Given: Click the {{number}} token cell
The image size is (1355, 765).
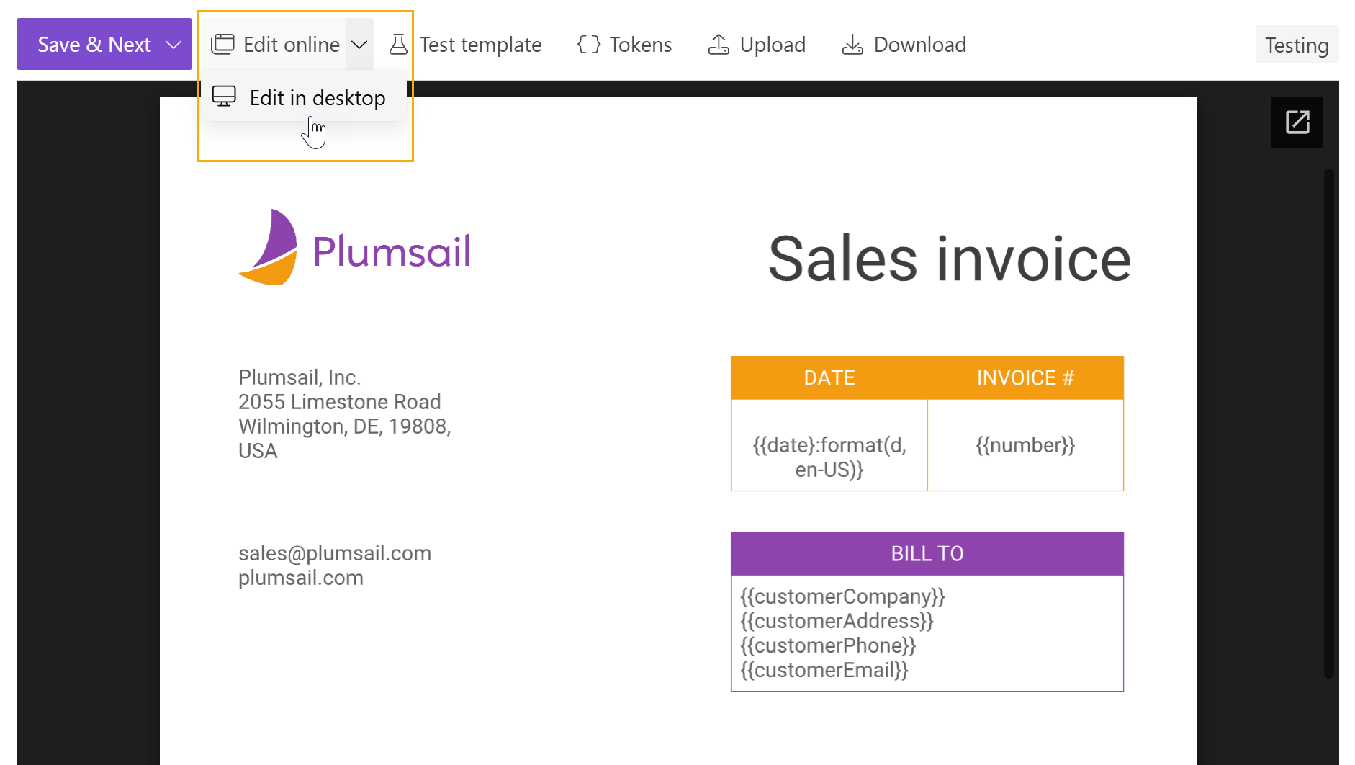Looking at the screenshot, I should 1025,445.
